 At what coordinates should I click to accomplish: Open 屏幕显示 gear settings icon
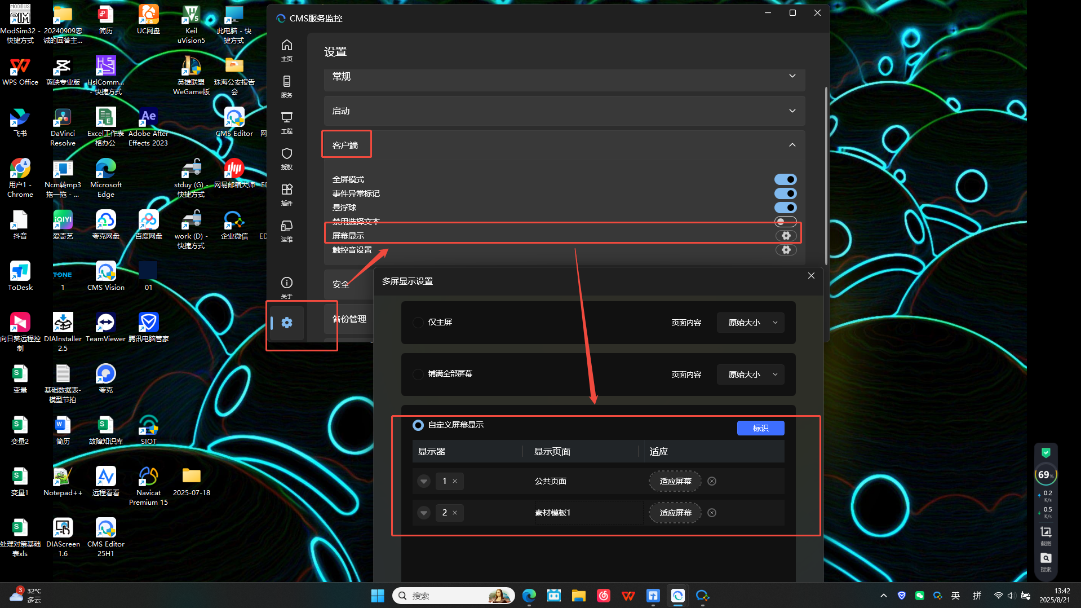point(786,236)
